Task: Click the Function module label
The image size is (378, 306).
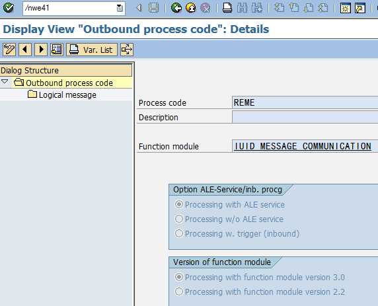Action: (169, 146)
